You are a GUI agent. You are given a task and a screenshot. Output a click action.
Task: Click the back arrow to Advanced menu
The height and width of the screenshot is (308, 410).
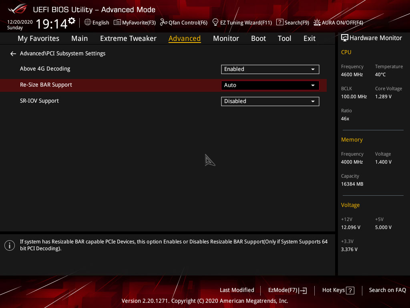(x=13, y=54)
